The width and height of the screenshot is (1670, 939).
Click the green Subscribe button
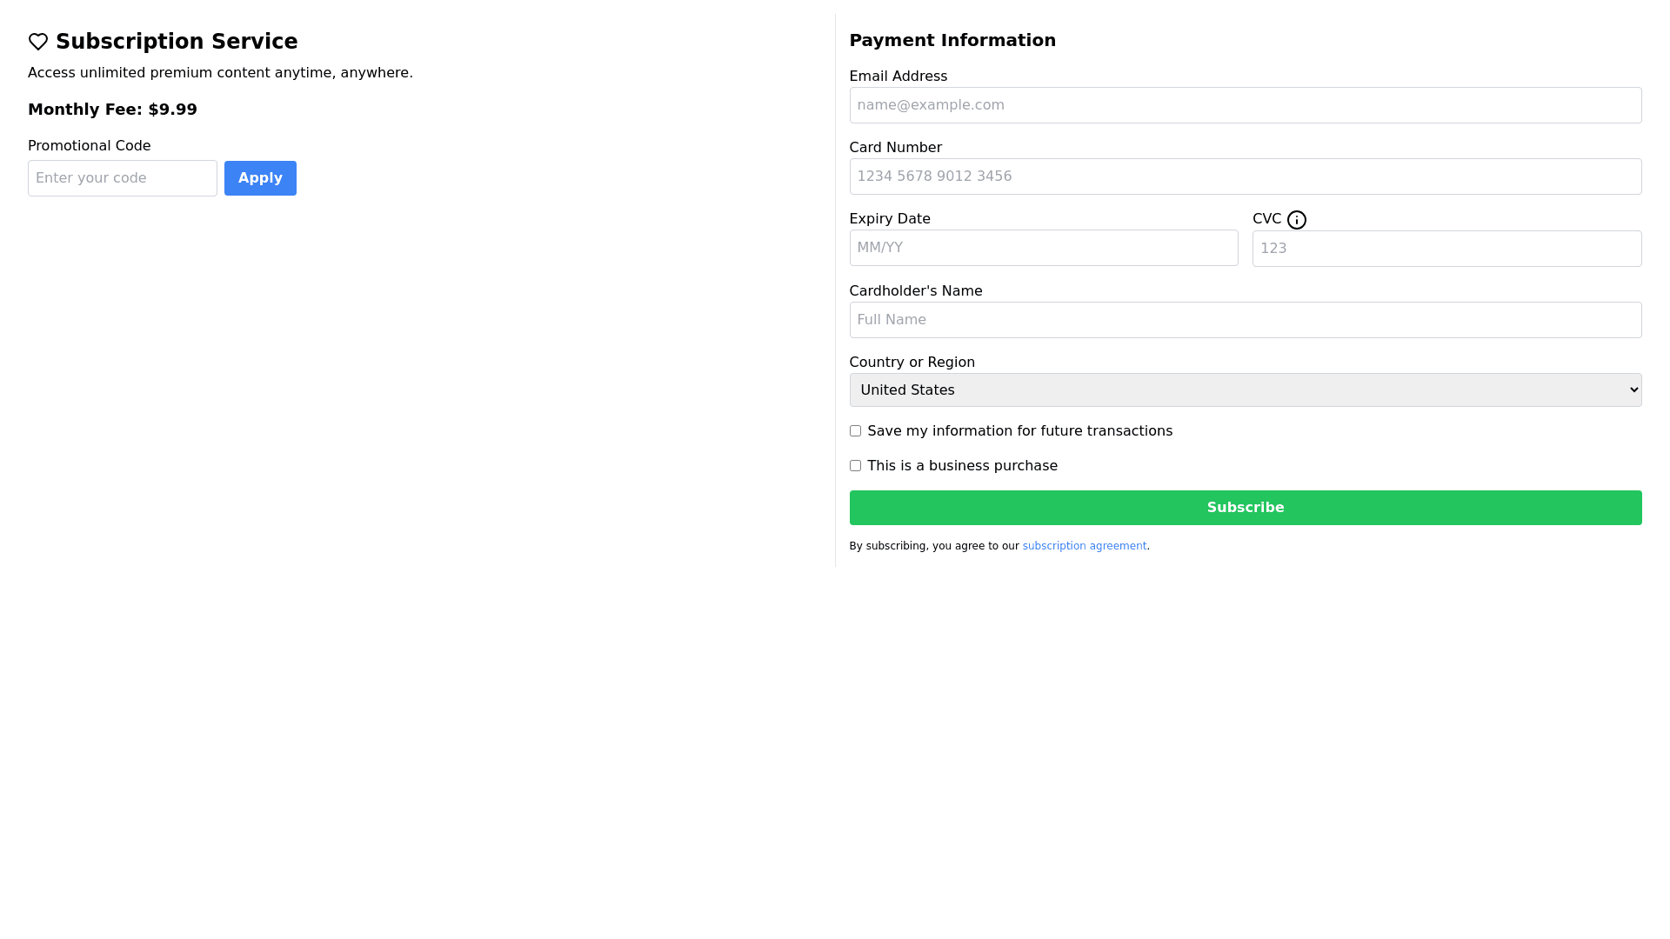pos(1245,508)
